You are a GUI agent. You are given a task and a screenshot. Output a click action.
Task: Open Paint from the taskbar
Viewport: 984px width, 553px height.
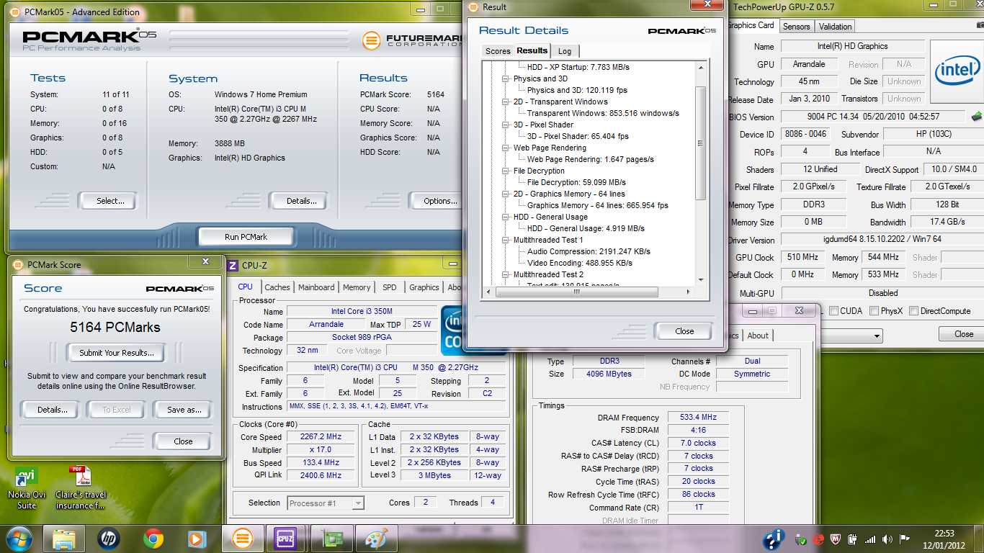point(375,539)
